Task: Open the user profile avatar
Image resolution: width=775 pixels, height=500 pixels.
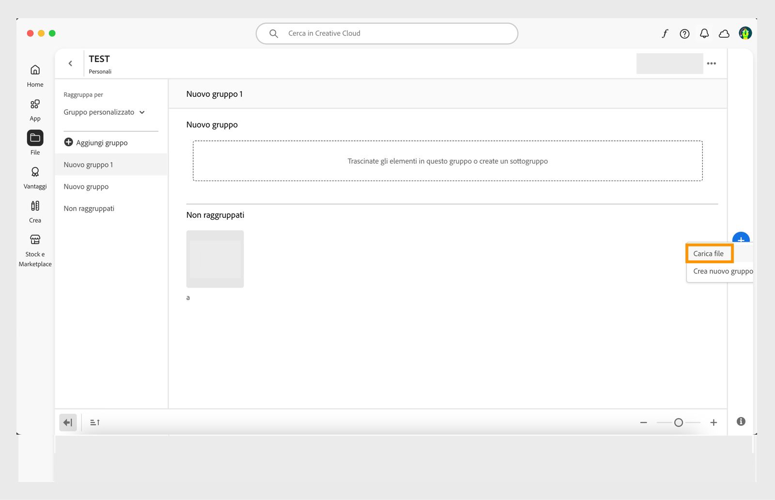Action: [x=745, y=33]
